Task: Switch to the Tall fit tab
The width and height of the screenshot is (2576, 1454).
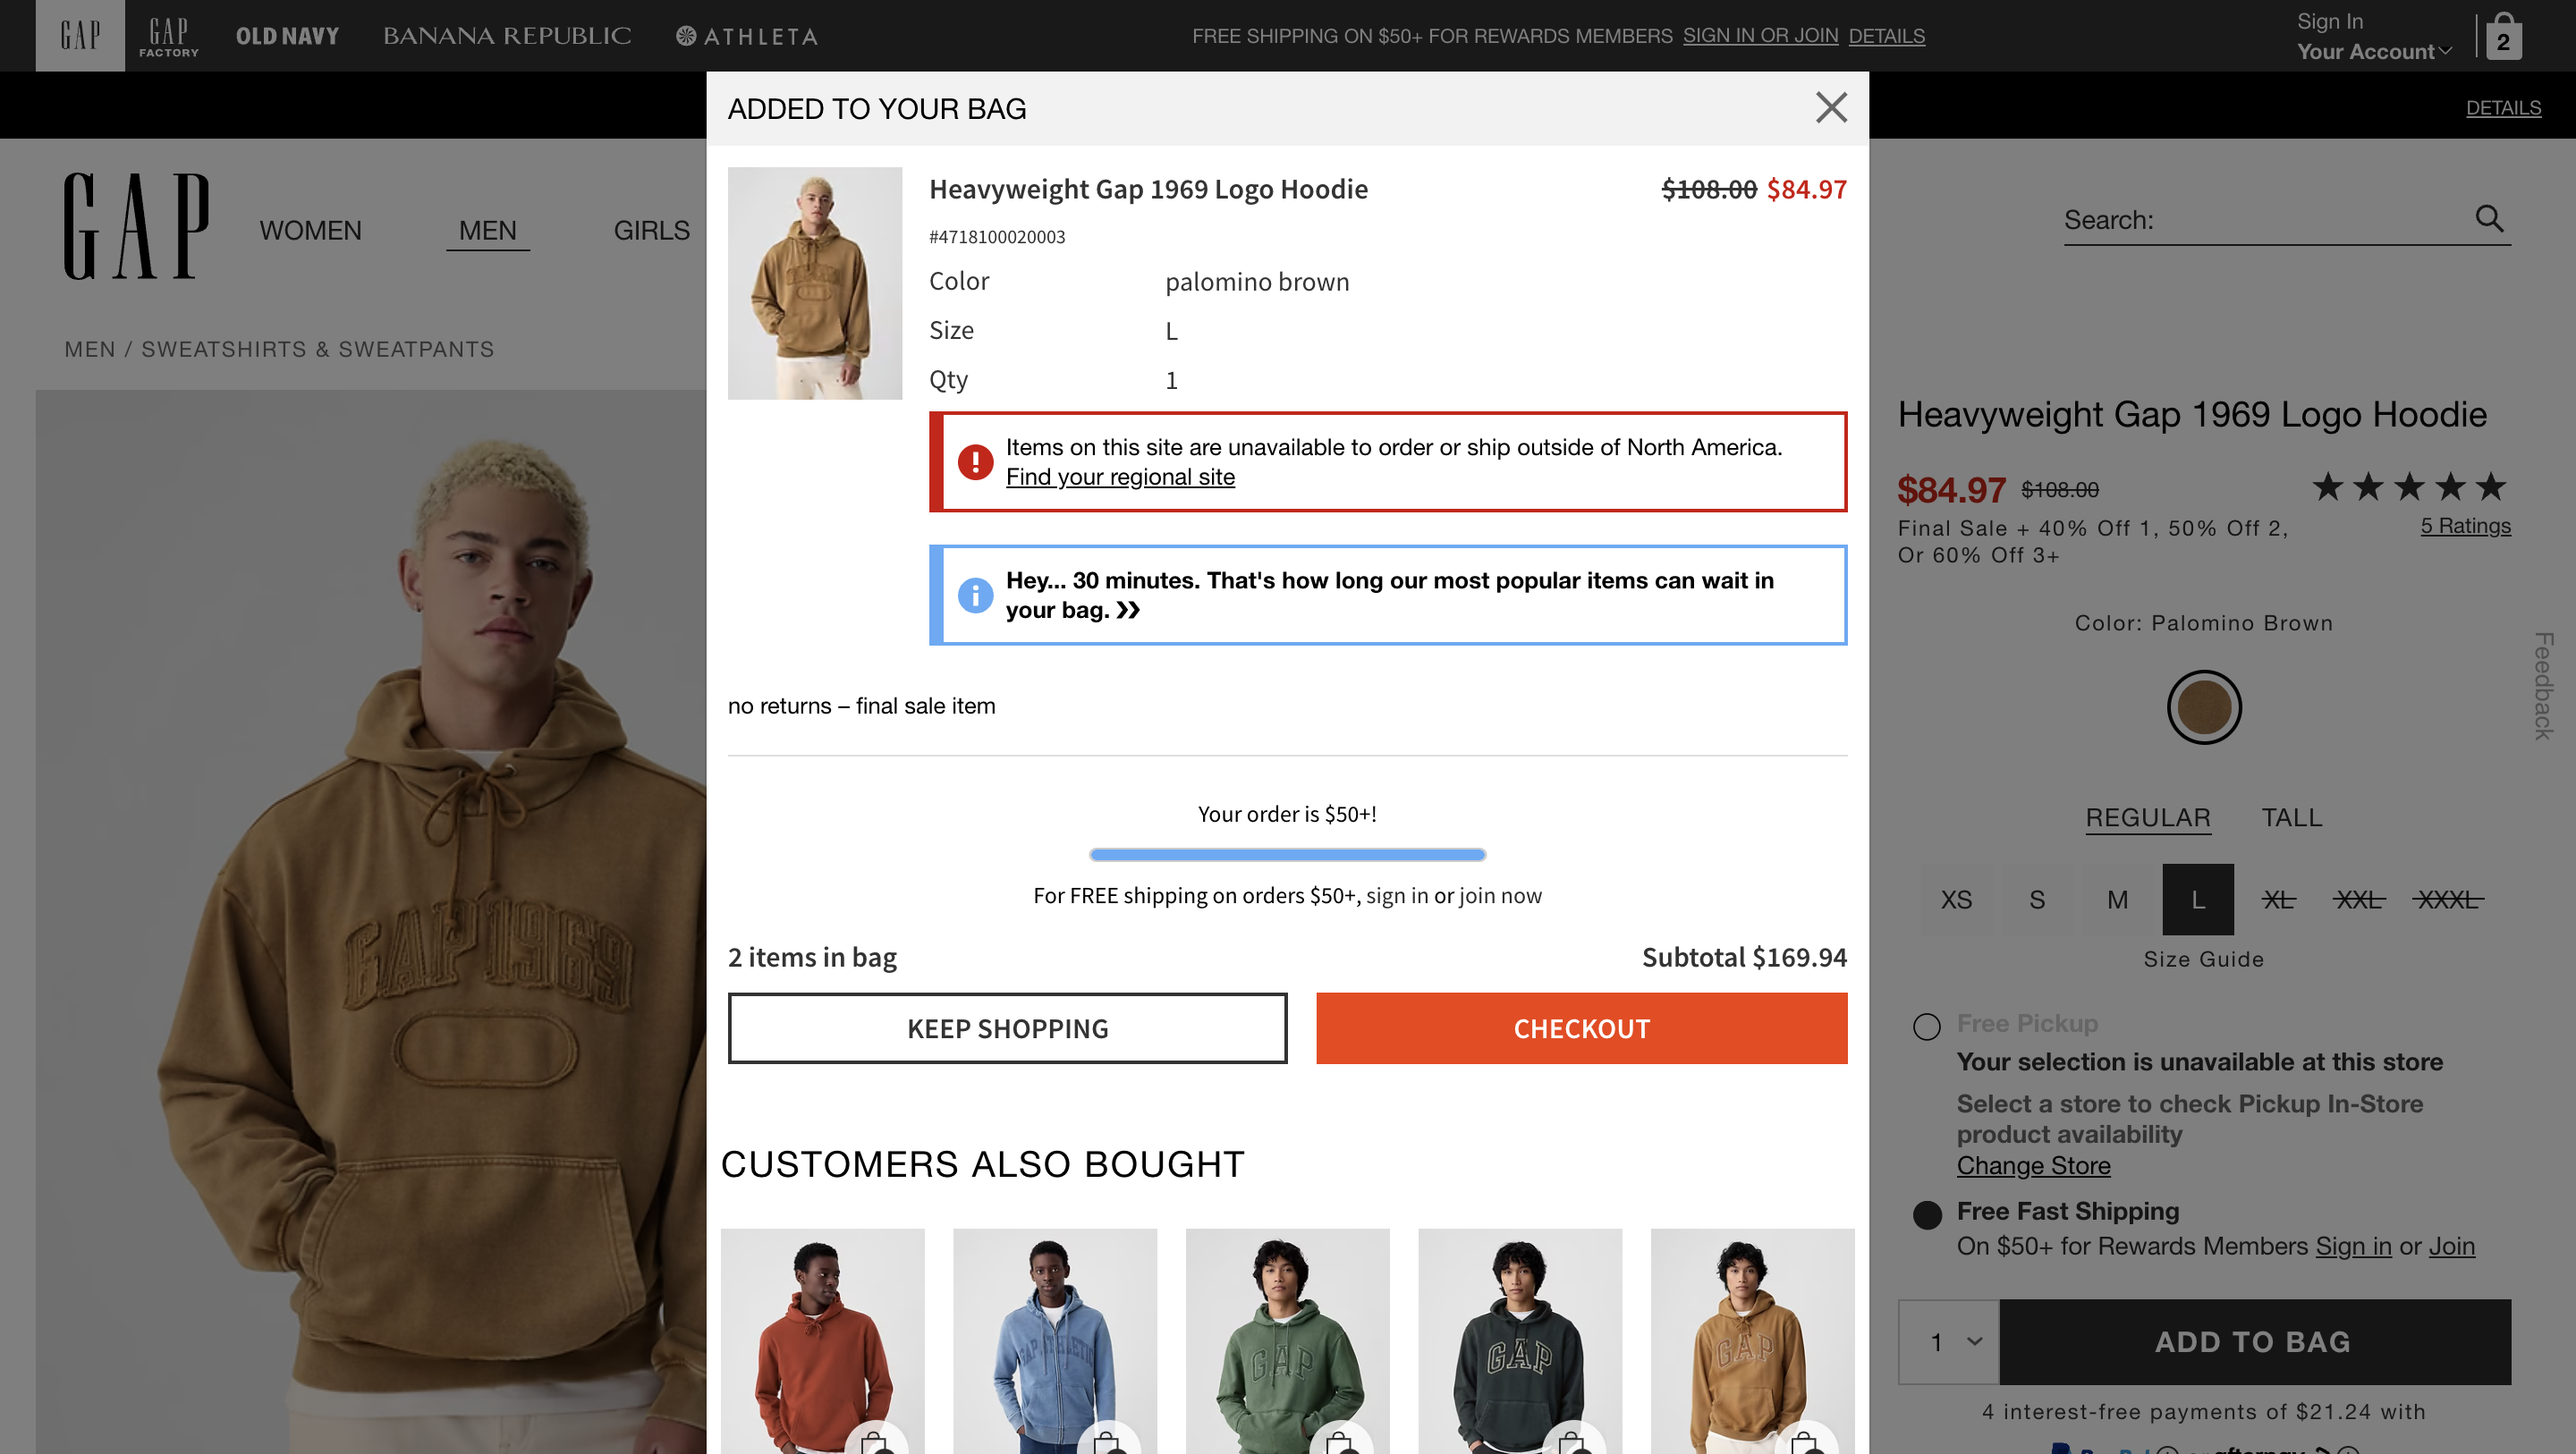Action: (x=2291, y=817)
